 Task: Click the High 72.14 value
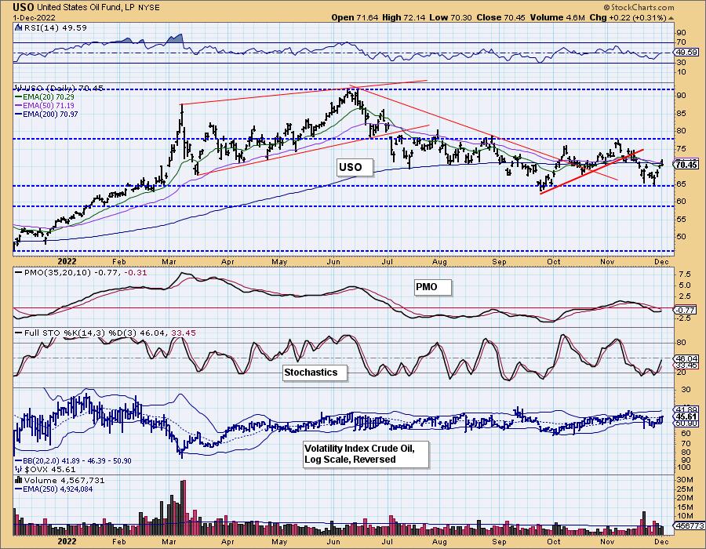pos(404,17)
